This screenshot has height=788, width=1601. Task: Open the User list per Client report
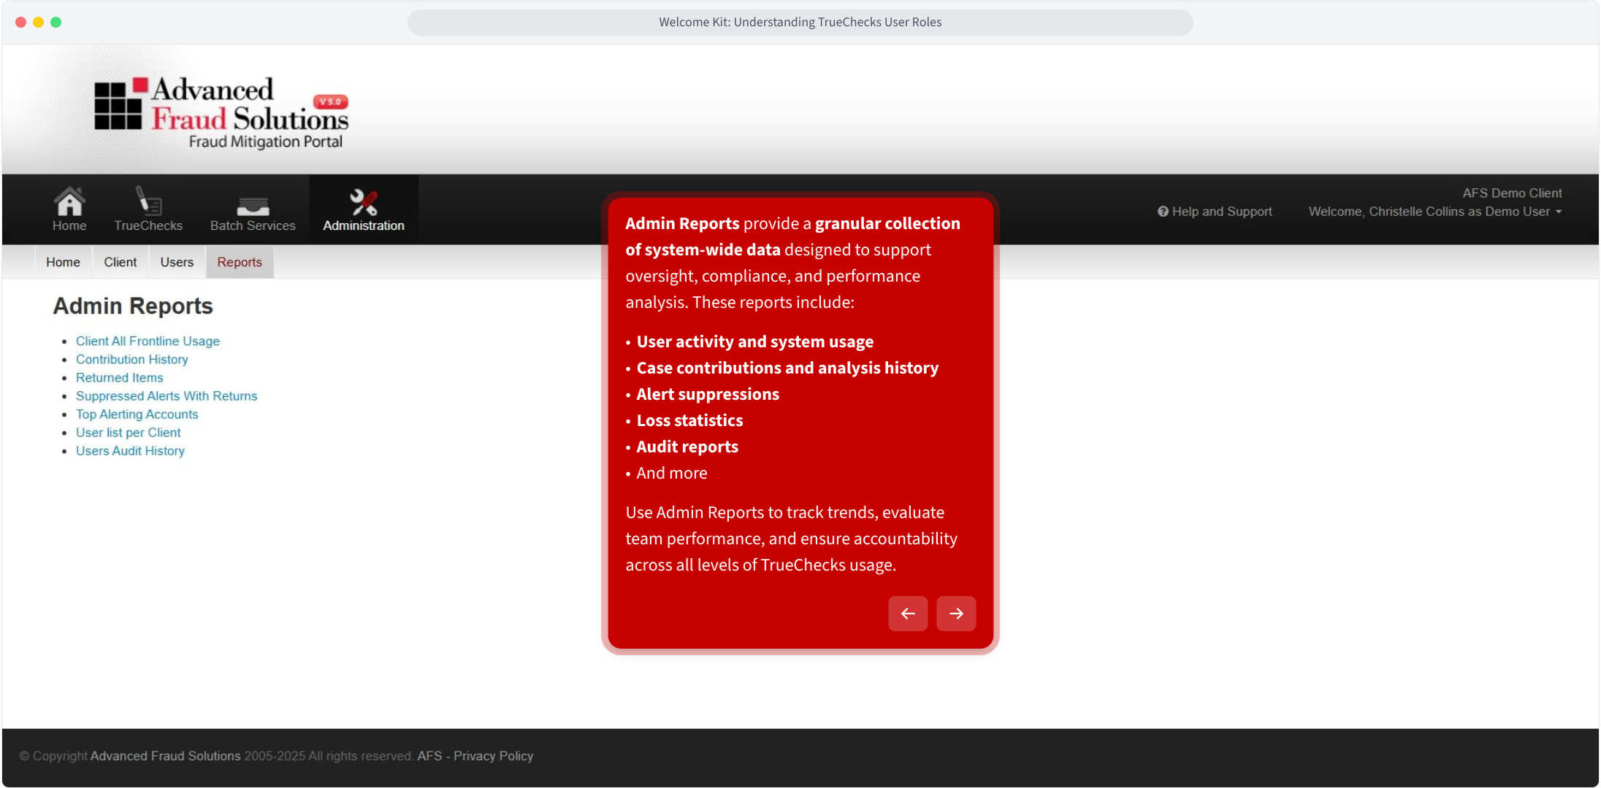click(129, 432)
